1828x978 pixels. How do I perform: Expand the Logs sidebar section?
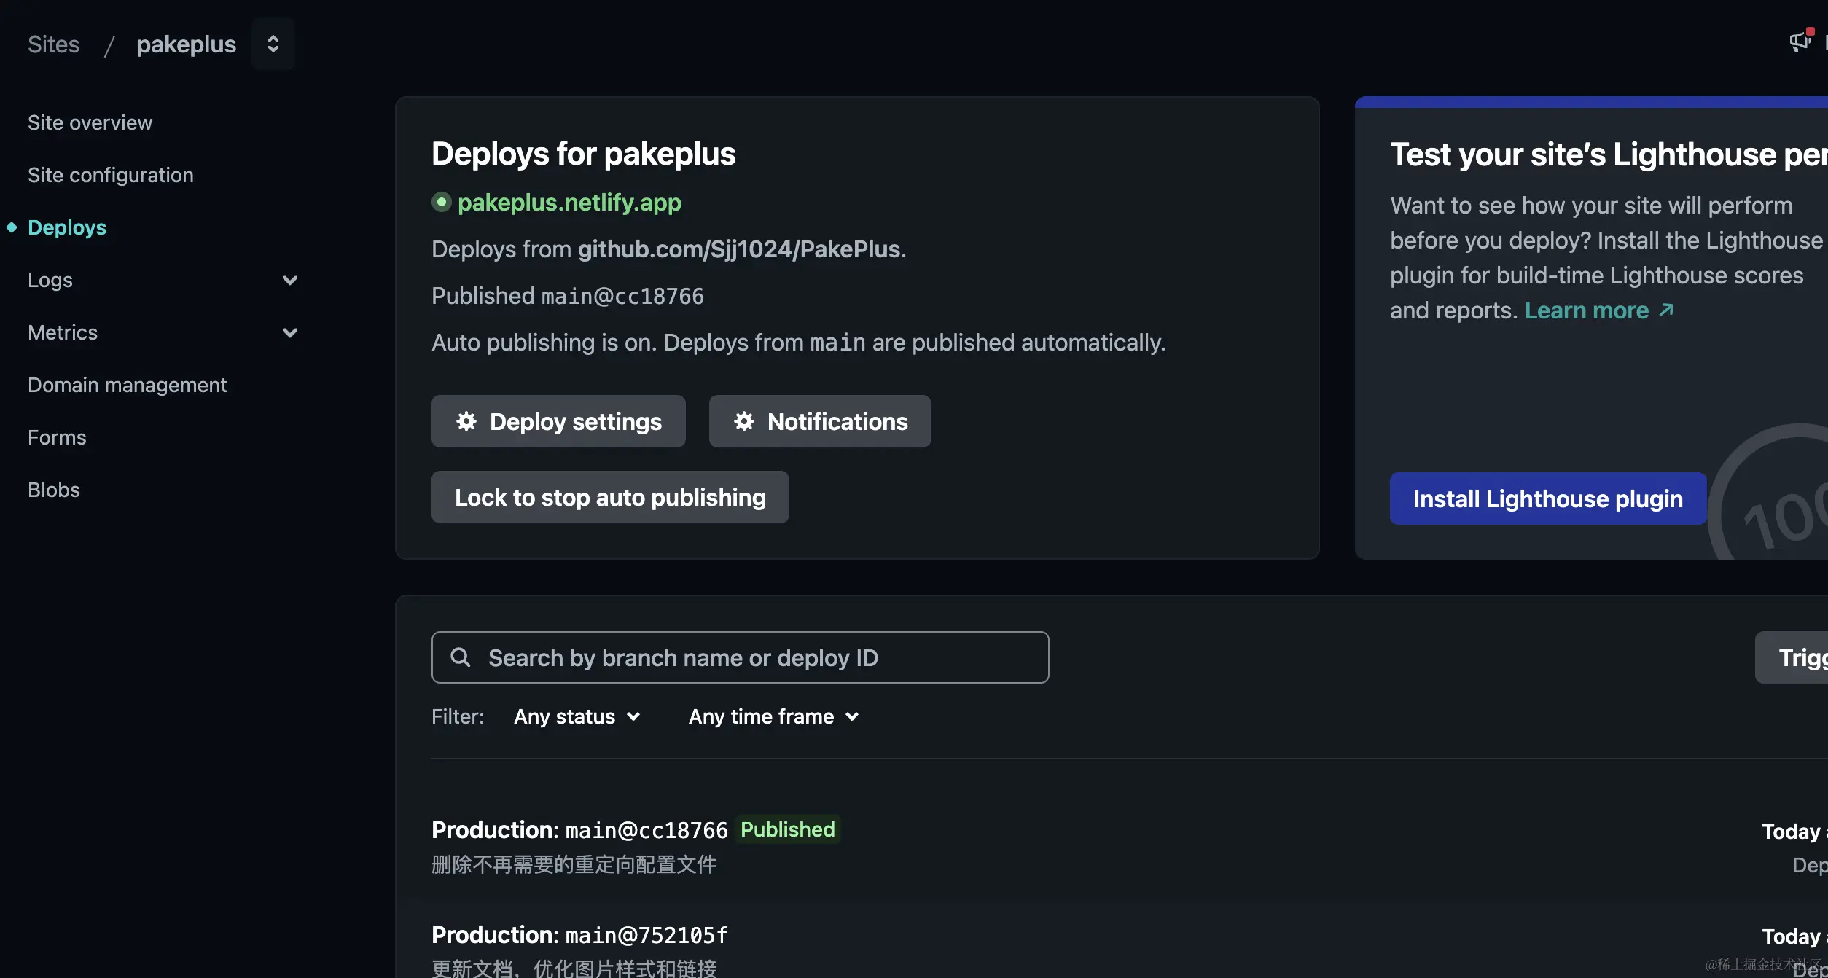(x=289, y=280)
